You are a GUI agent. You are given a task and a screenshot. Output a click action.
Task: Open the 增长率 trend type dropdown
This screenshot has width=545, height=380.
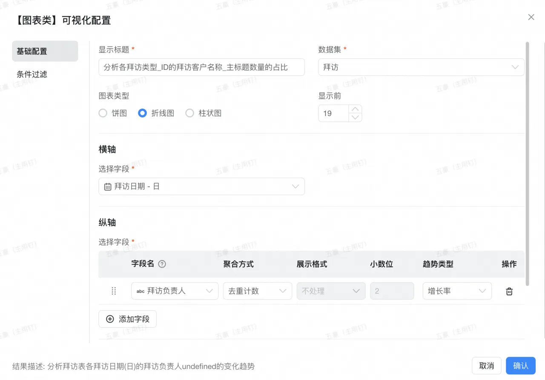point(457,291)
